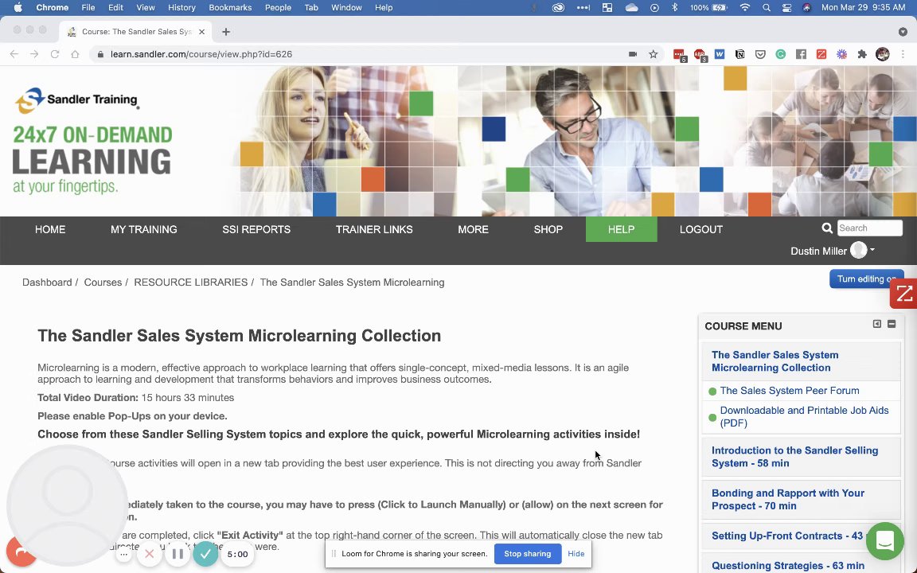Open Downloadable and Printable Job Aids link
This screenshot has width=917, height=573.
tap(804, 416)
